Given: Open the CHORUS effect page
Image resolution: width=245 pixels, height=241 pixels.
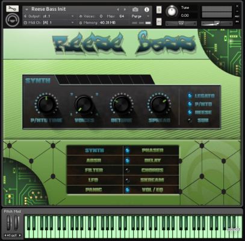Looking at the screenshot, I should (x=152, y=170).
